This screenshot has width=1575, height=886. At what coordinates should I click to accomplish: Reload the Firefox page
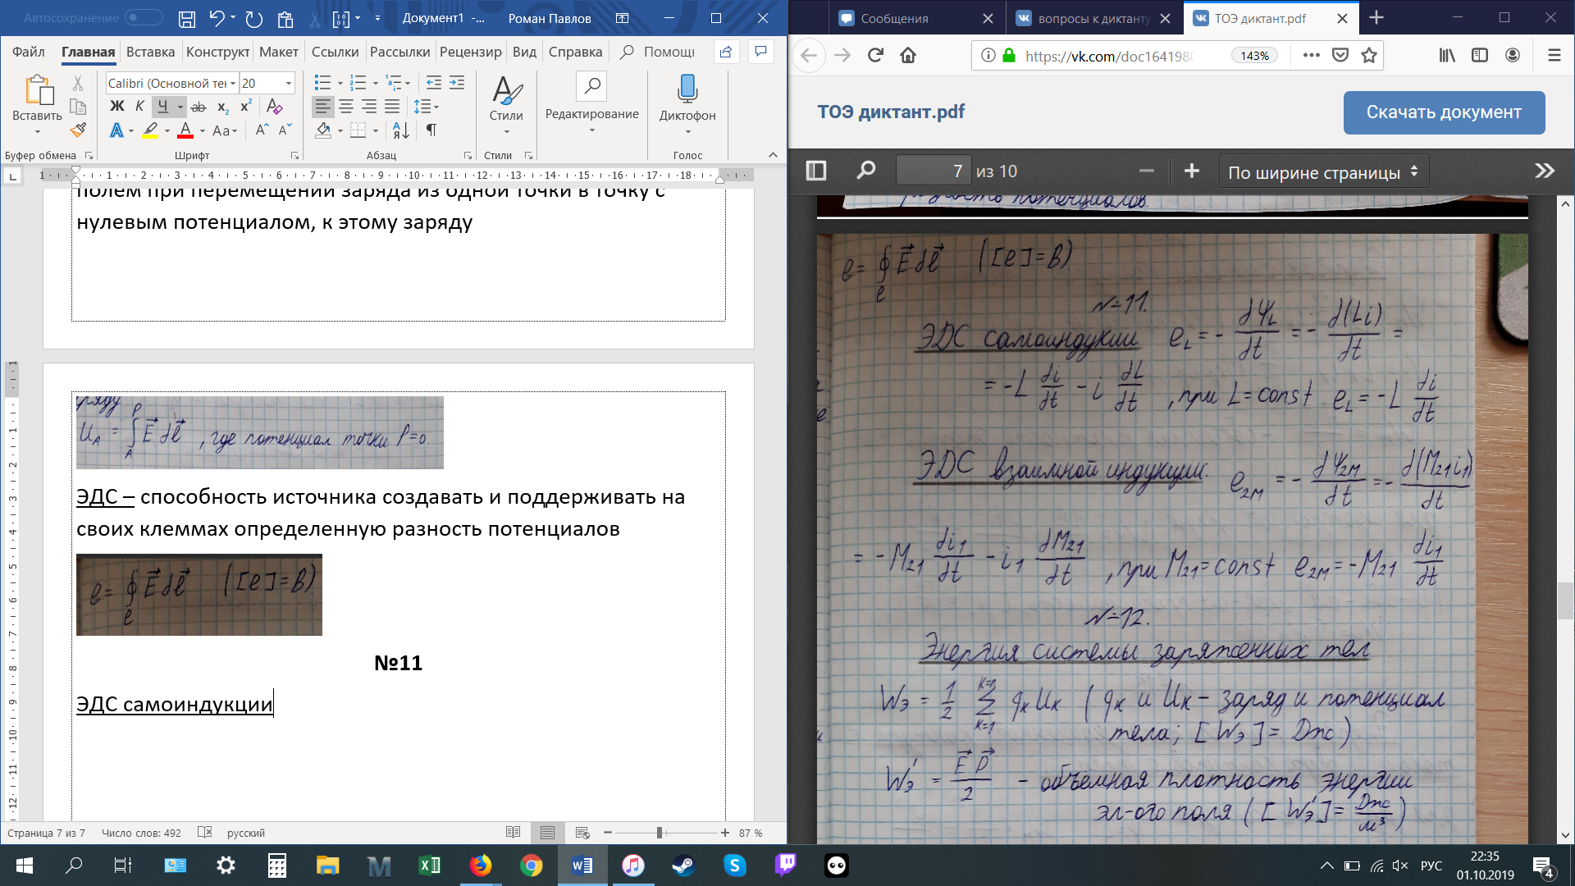coord(875,55)
